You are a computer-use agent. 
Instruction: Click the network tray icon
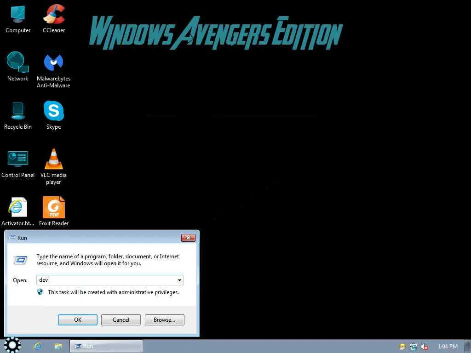tap(414, 347)
